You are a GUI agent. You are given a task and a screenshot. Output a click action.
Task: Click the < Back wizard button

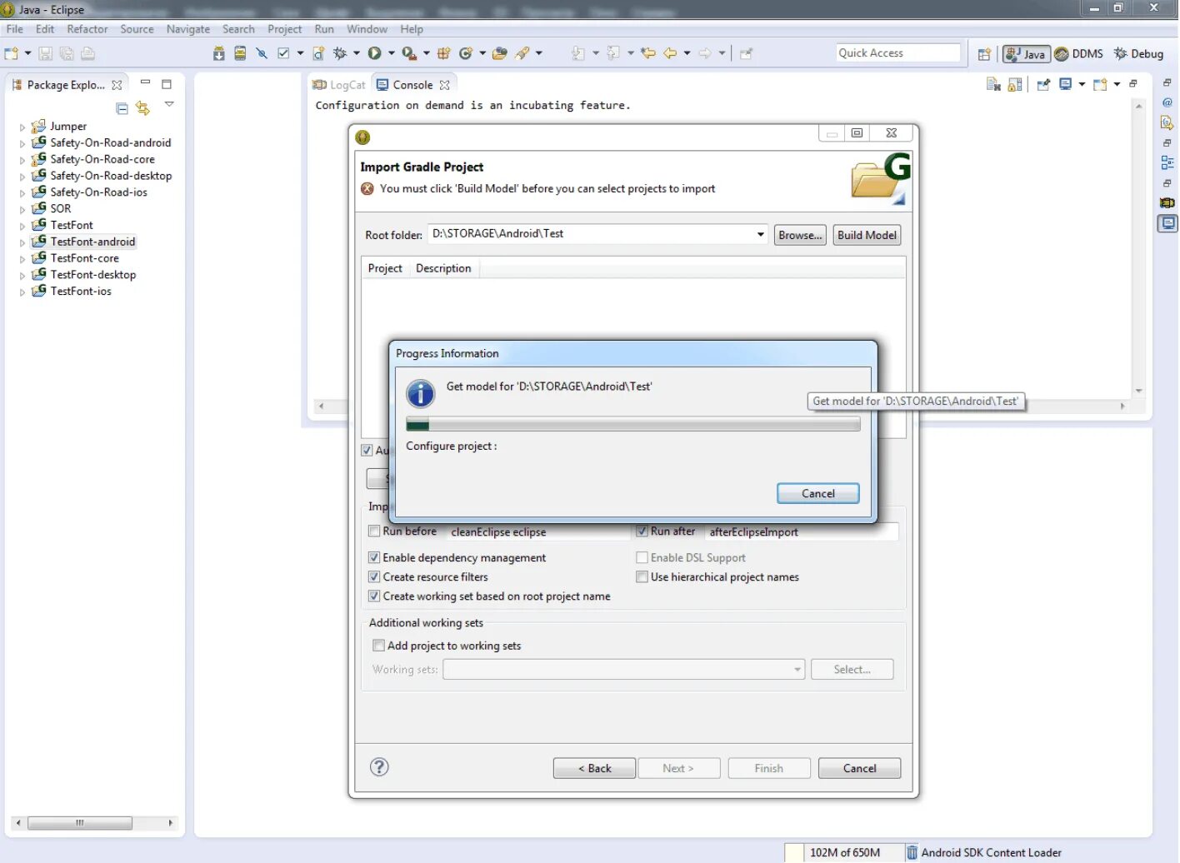point(594,768)
